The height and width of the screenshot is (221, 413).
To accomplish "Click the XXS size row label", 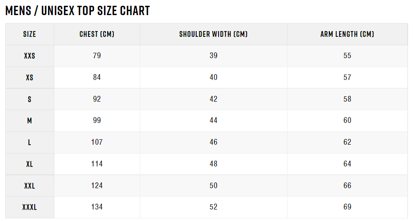I will [29, 56].
